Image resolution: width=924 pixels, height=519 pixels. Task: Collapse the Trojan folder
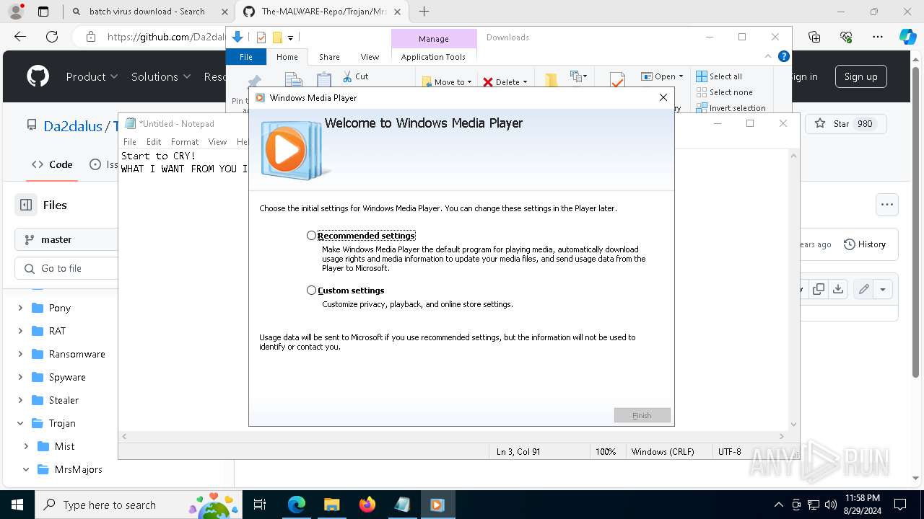click(x=19, y=423)
